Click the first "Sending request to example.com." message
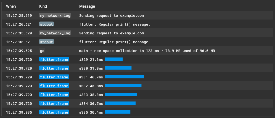This screenshot has width=275, height=118. tap(112, 15)
